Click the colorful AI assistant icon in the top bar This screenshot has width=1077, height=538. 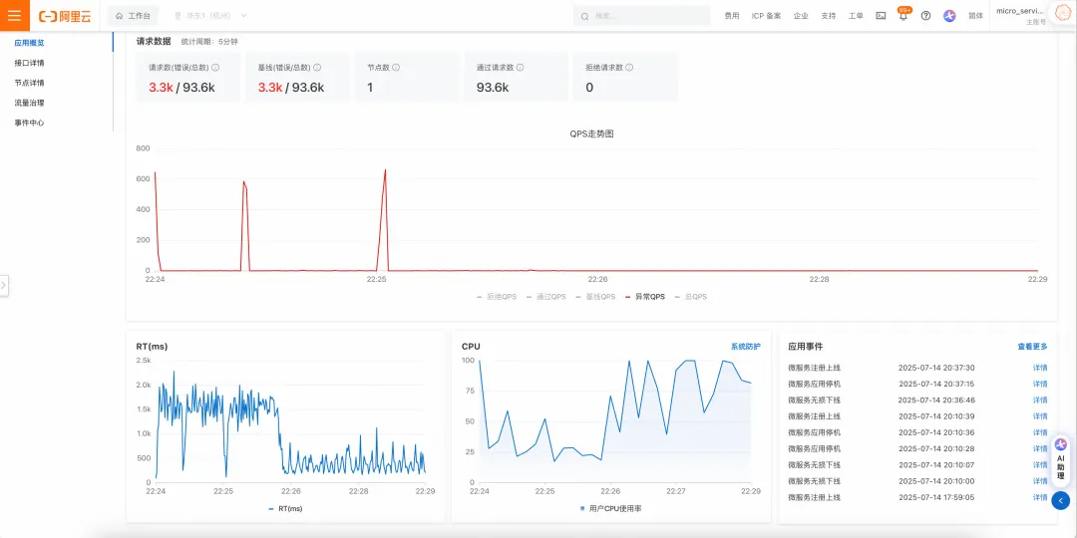tap(949, 16)
